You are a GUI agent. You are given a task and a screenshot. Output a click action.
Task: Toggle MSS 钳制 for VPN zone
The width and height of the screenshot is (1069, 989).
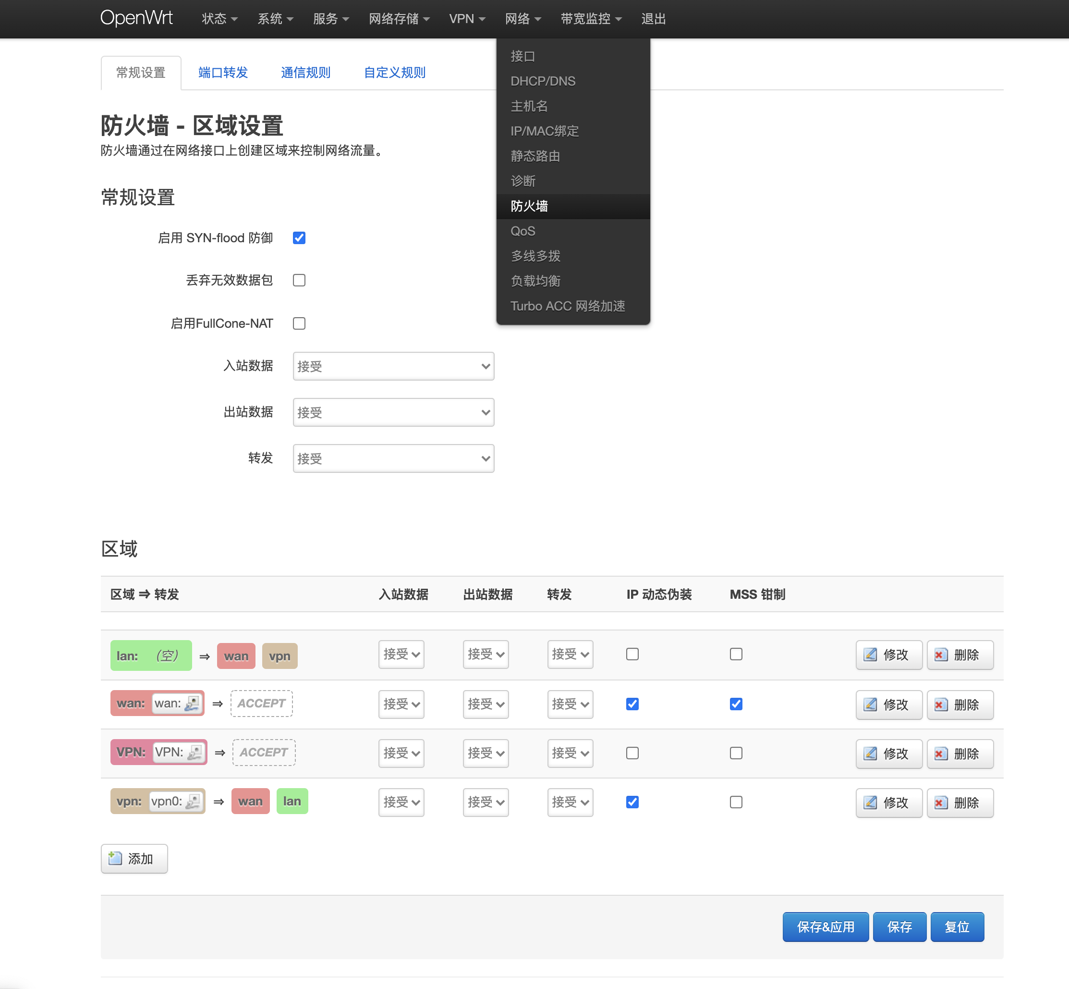(x=736, y=753)
